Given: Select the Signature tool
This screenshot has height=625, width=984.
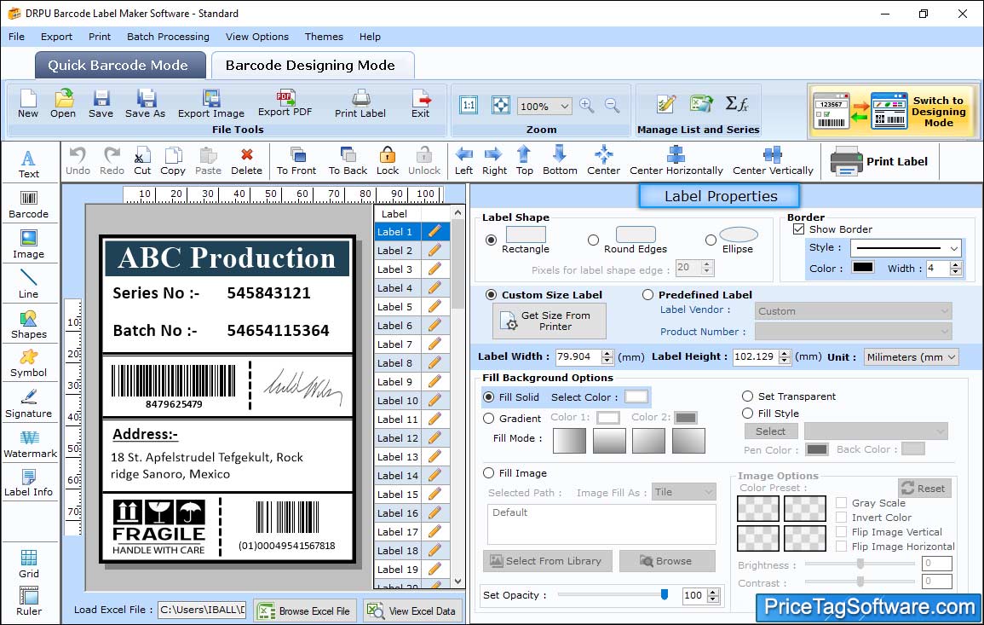Looking at the screenshot, I should (x=29, y=403).
